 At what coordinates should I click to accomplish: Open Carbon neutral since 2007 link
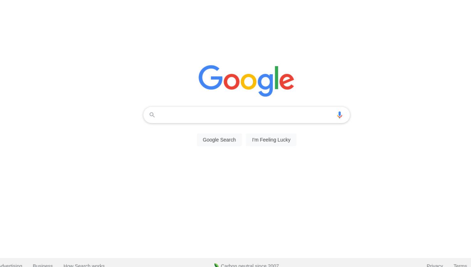(250, 265)
